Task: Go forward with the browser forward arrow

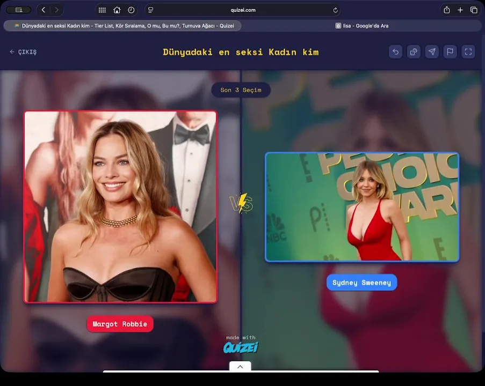Action: pyautogui.click(x=56, y=10)
